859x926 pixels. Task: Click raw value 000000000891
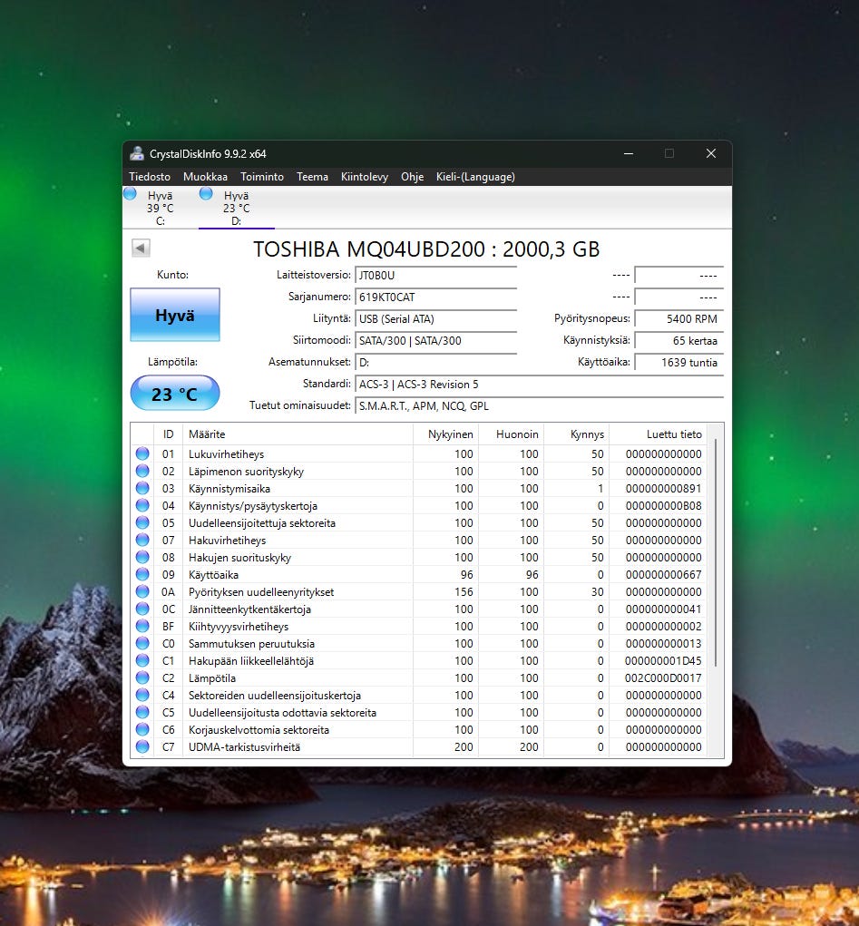coord(663,488)
